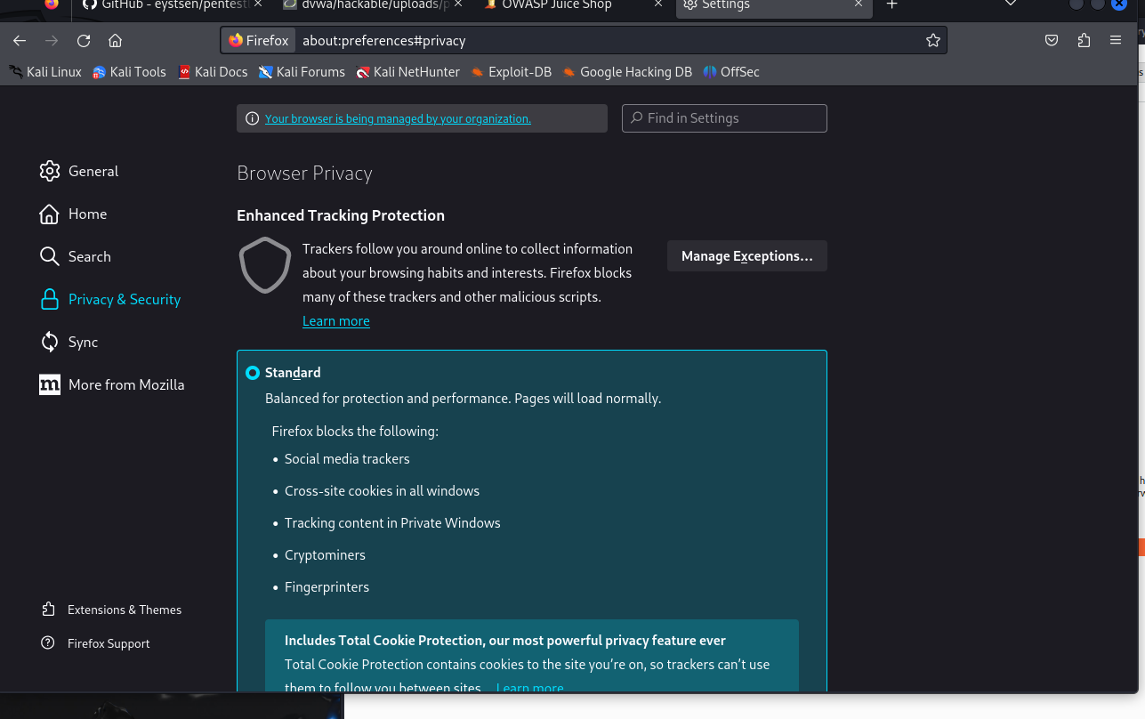Open the Kali Tools bookmark
1145x719 pixels.
click(x=129, y=72)
